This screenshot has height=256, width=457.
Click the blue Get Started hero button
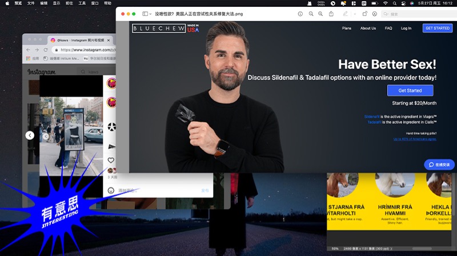tap(410, 90)
